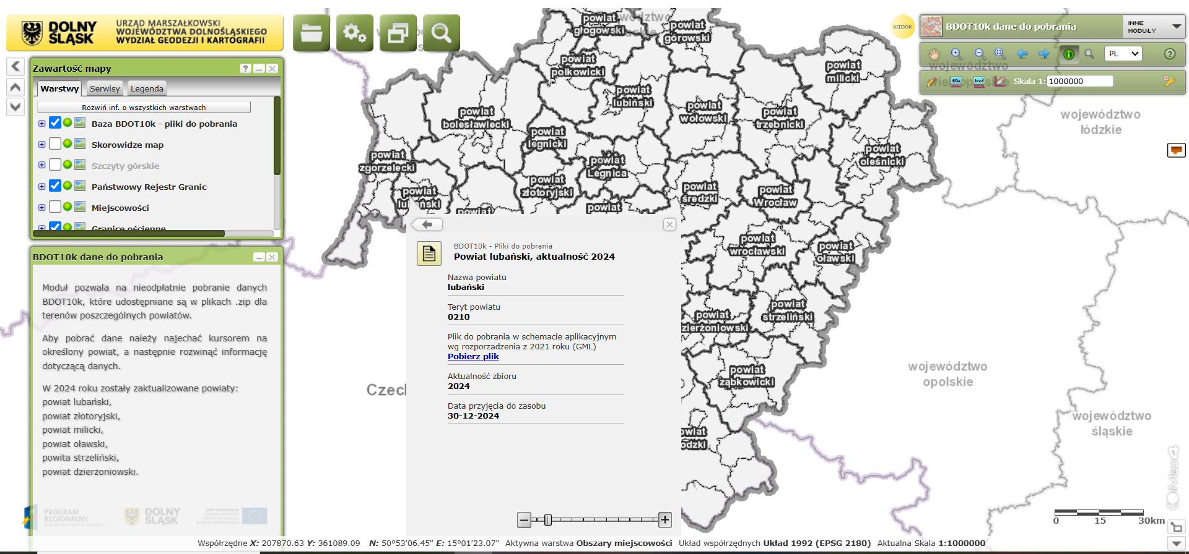Click the plus button on zoom slider
The image size is (1189, 554).
tap(665, 520)
